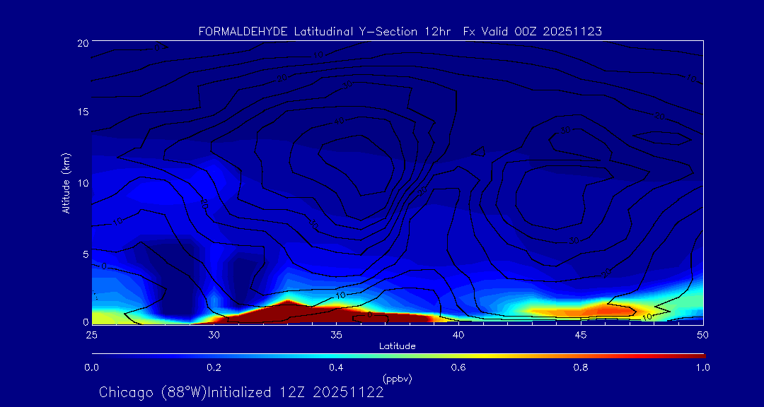
Task: Click the 'Altitude (km)' vertical axis label
Action: 66,182
